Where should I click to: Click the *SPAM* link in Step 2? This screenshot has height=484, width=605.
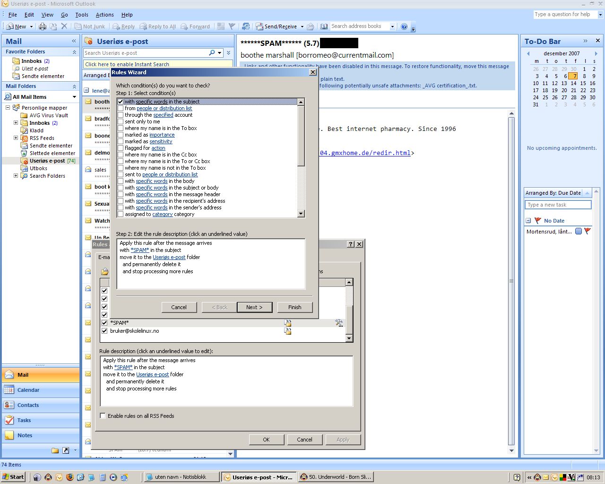(139, 250)
